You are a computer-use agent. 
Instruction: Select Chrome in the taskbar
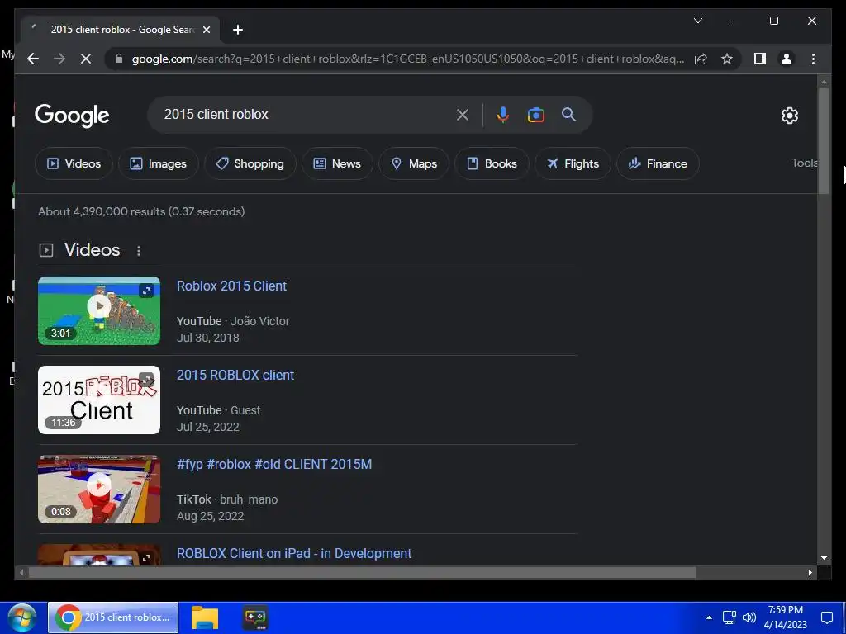pos(113,617)
